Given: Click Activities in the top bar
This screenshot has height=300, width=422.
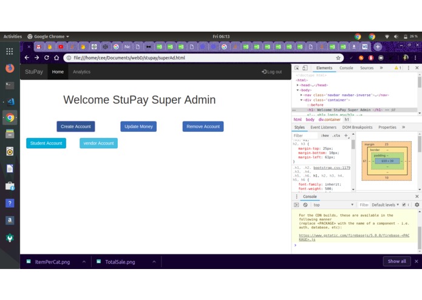Looking at the screenshot, I should click(13, 36).
